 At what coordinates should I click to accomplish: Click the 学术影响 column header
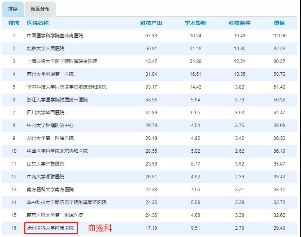click(195, 23)
